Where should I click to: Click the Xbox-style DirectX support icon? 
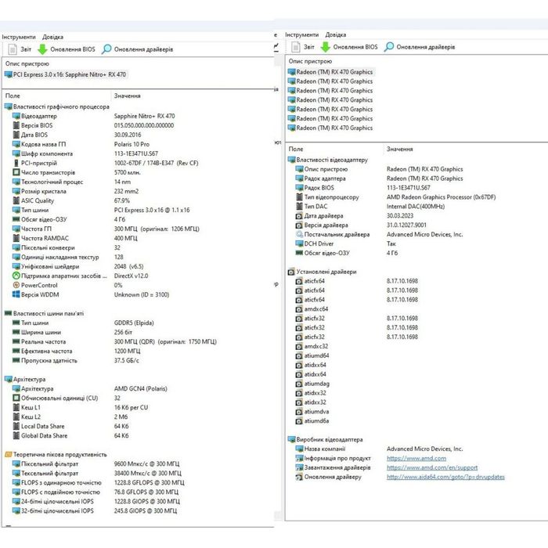click(16, 276)
